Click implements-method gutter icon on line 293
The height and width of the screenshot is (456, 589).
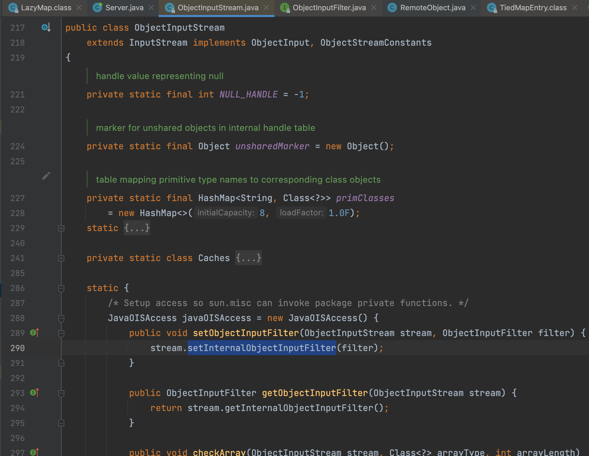(35, 393)
